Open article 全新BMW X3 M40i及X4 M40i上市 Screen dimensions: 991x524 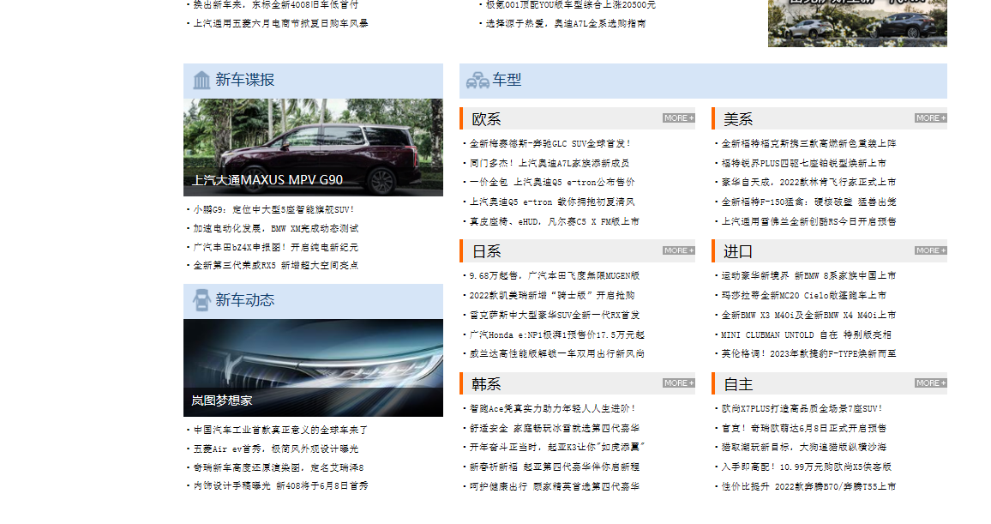click(x=809, y=315)
